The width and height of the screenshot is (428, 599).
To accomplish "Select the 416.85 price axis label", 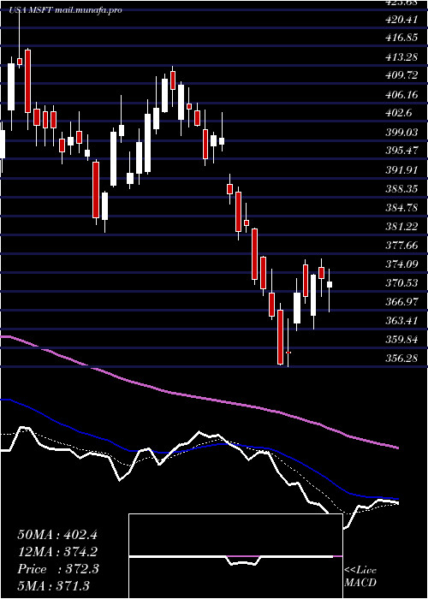I will coord(401,38).
